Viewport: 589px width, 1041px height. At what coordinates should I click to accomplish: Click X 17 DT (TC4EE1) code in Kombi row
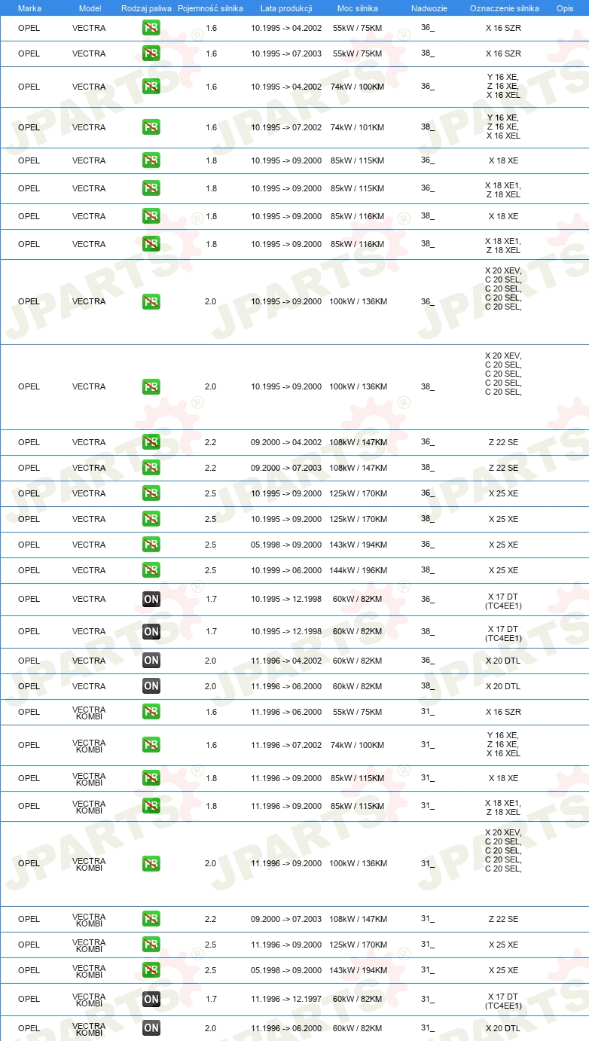click(x=503, y=1001)
